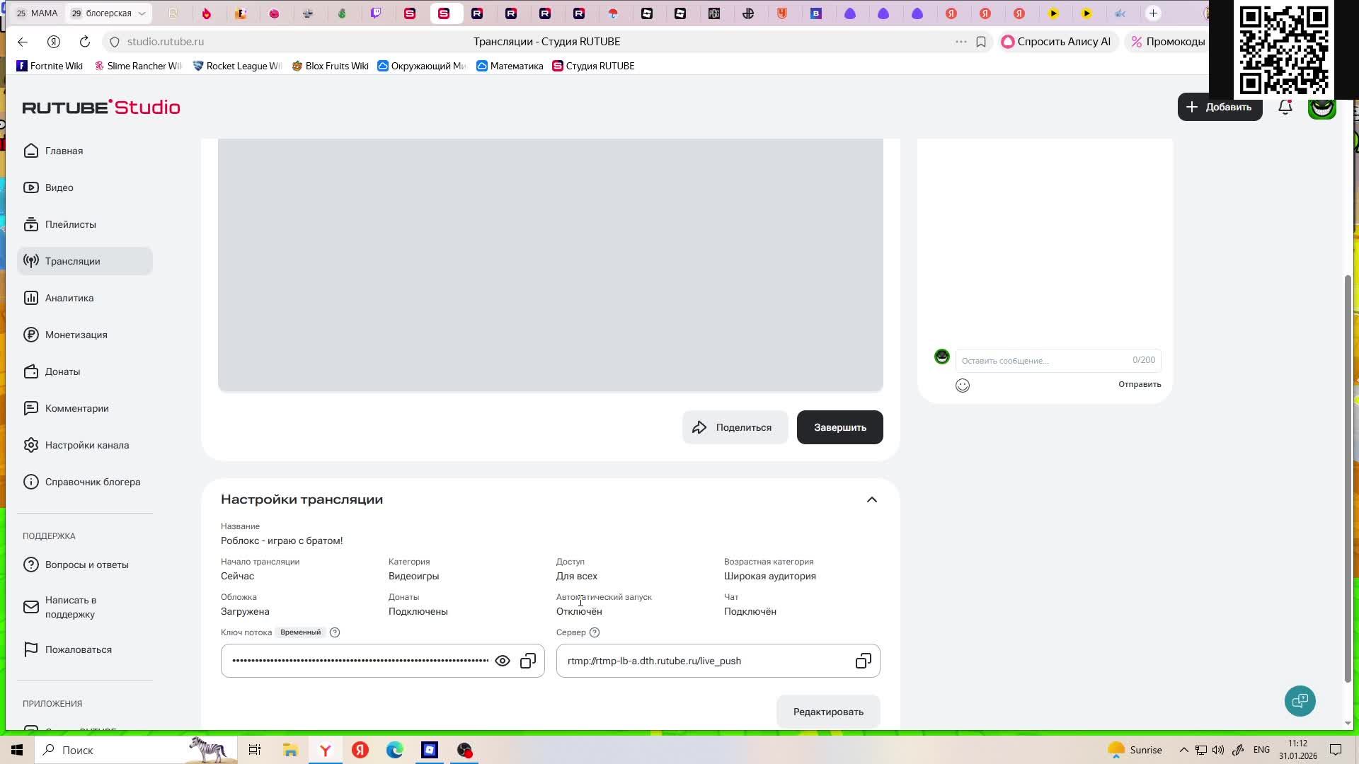This screenshot has height=764, width=1359.
Task: Collapse the Настройки трансляции section
Action: pyautogui.click(x=872, y=499)
